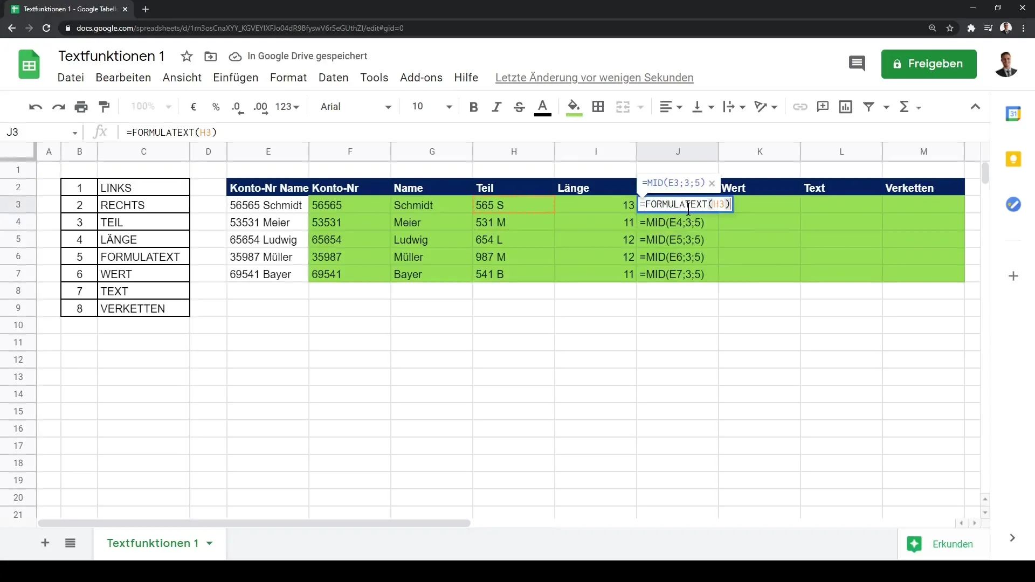Insert chart icon
Screen dimensions: 1035x582
pos(846,107)
